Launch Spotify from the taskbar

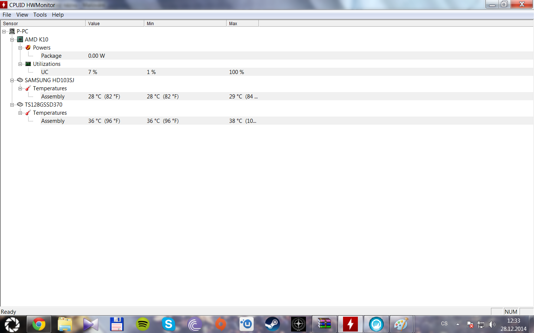[143, 324]
